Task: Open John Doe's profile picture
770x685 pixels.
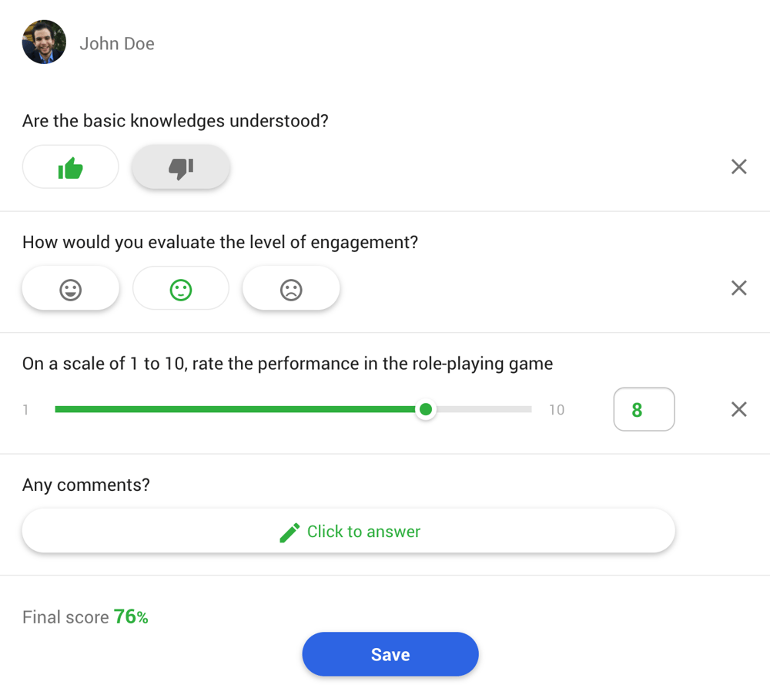Action: [44, 42]
